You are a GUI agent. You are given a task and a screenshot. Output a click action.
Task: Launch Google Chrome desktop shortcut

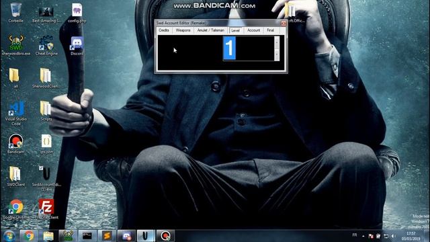pos(15,209)
